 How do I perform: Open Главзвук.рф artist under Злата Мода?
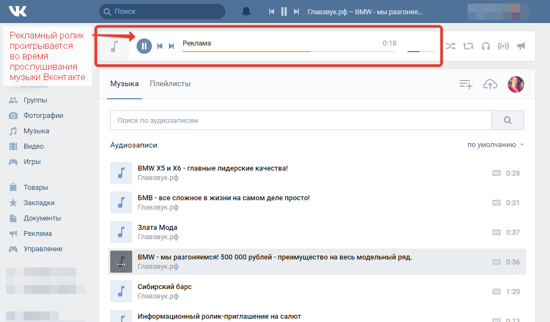pyautogui.click(x=158, y=237)
